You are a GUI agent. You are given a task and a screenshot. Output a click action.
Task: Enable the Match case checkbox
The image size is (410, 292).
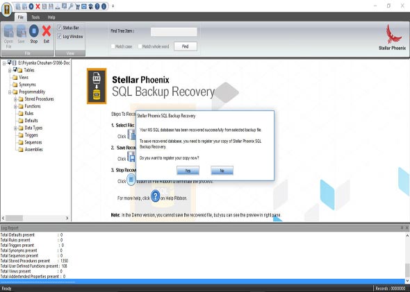coord(113,46)
